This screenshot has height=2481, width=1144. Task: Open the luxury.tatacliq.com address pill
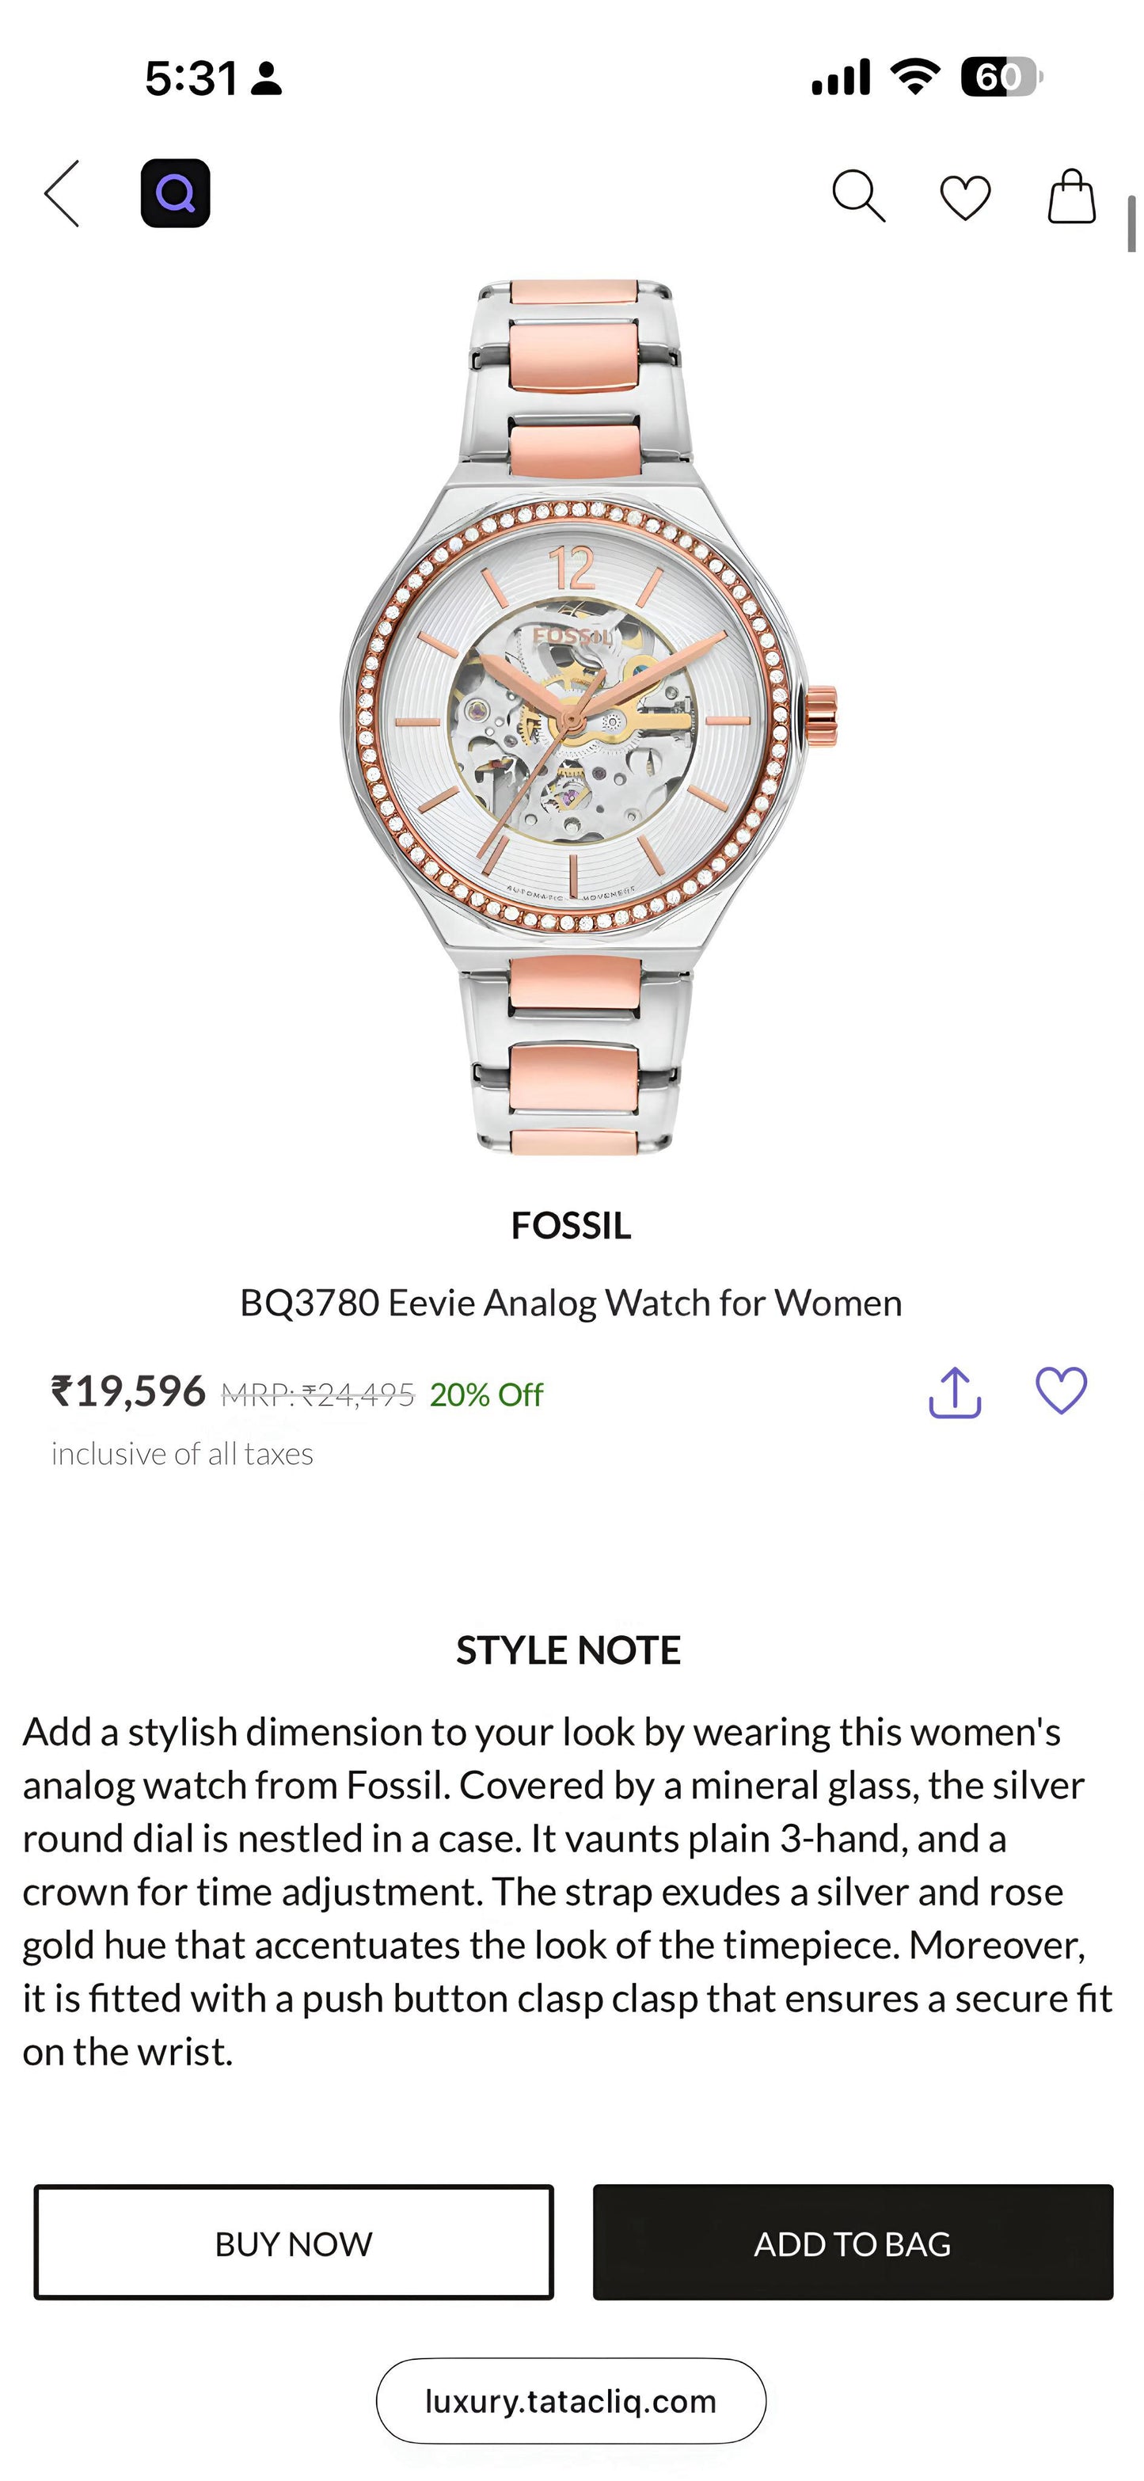tap(571, 2401)
